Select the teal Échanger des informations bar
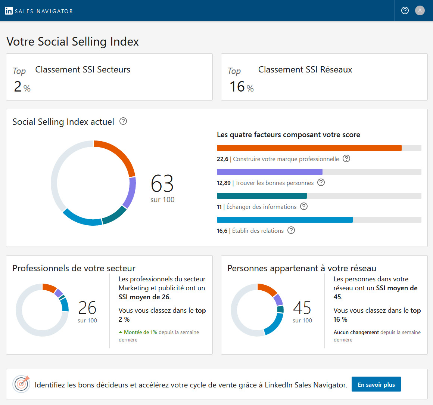 click(262, 196)
